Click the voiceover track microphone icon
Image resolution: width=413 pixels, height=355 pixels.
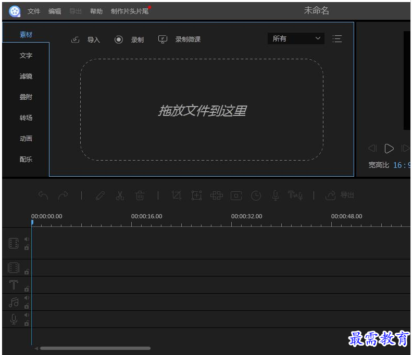coord(14,319)
